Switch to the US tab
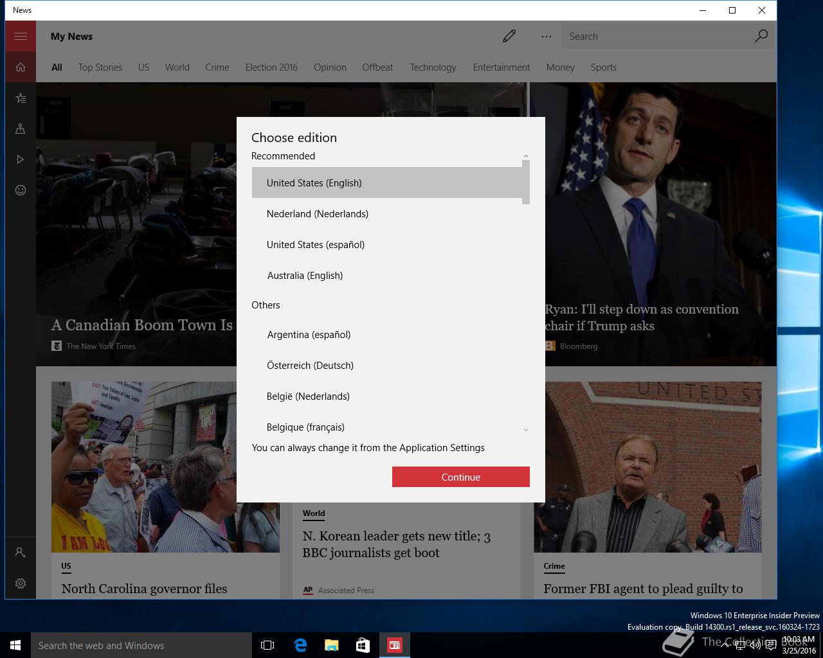Image resolution: width=823 pixels, height=658 pixels. 143,67
